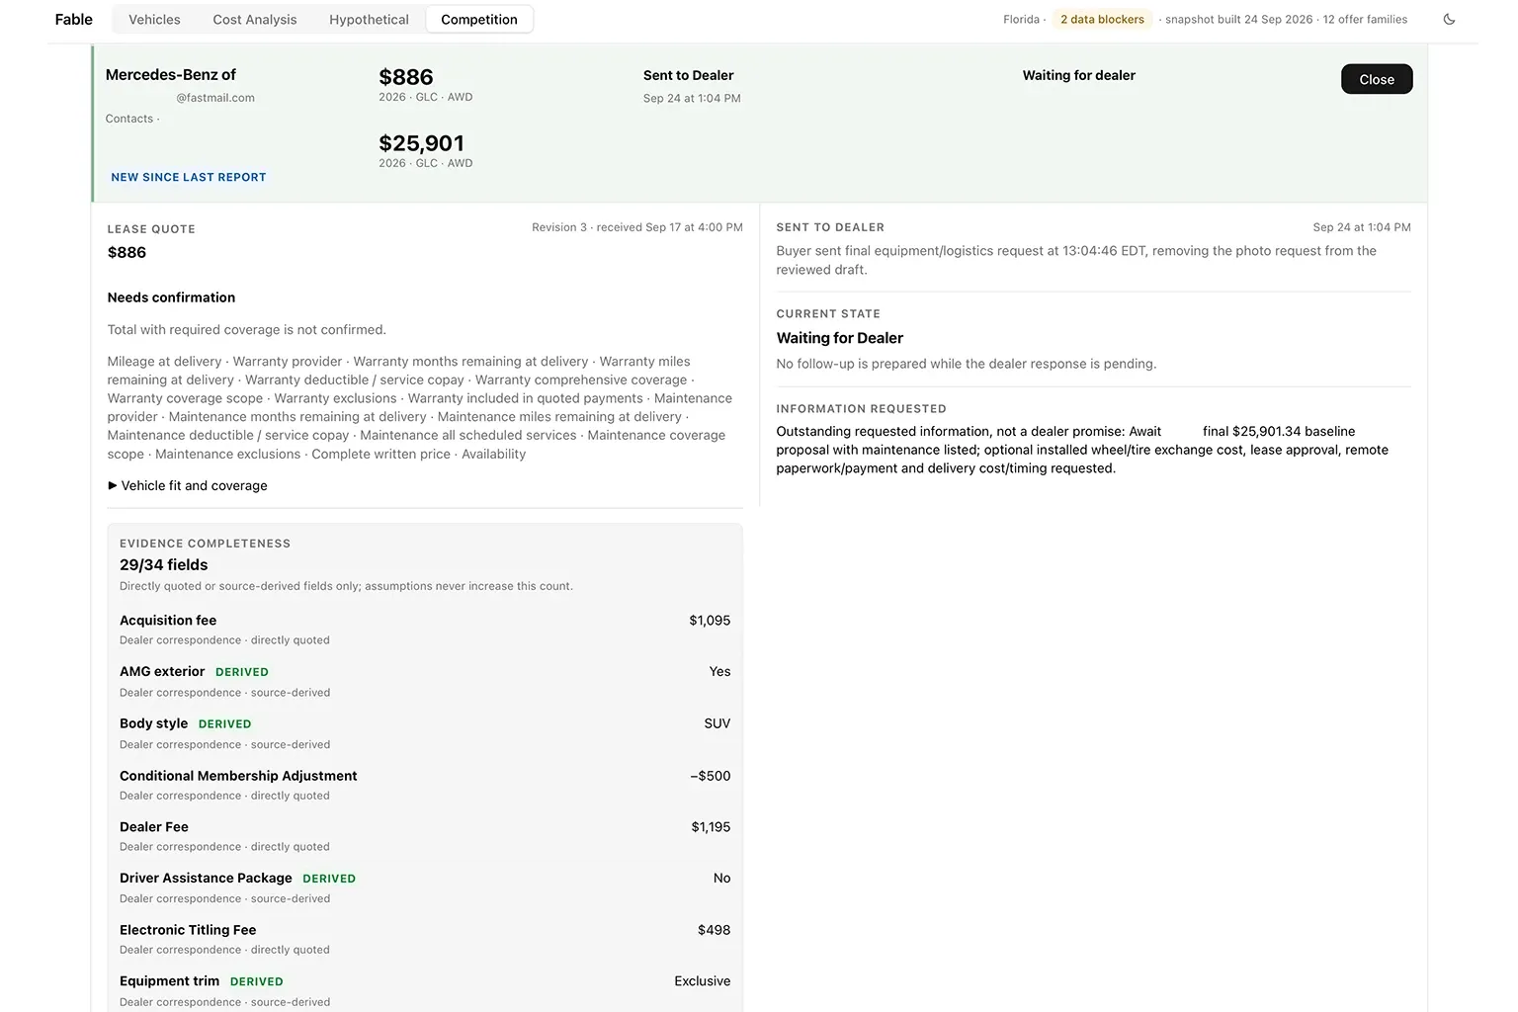Click the $25,901 price heading

(x=421, y=143)
